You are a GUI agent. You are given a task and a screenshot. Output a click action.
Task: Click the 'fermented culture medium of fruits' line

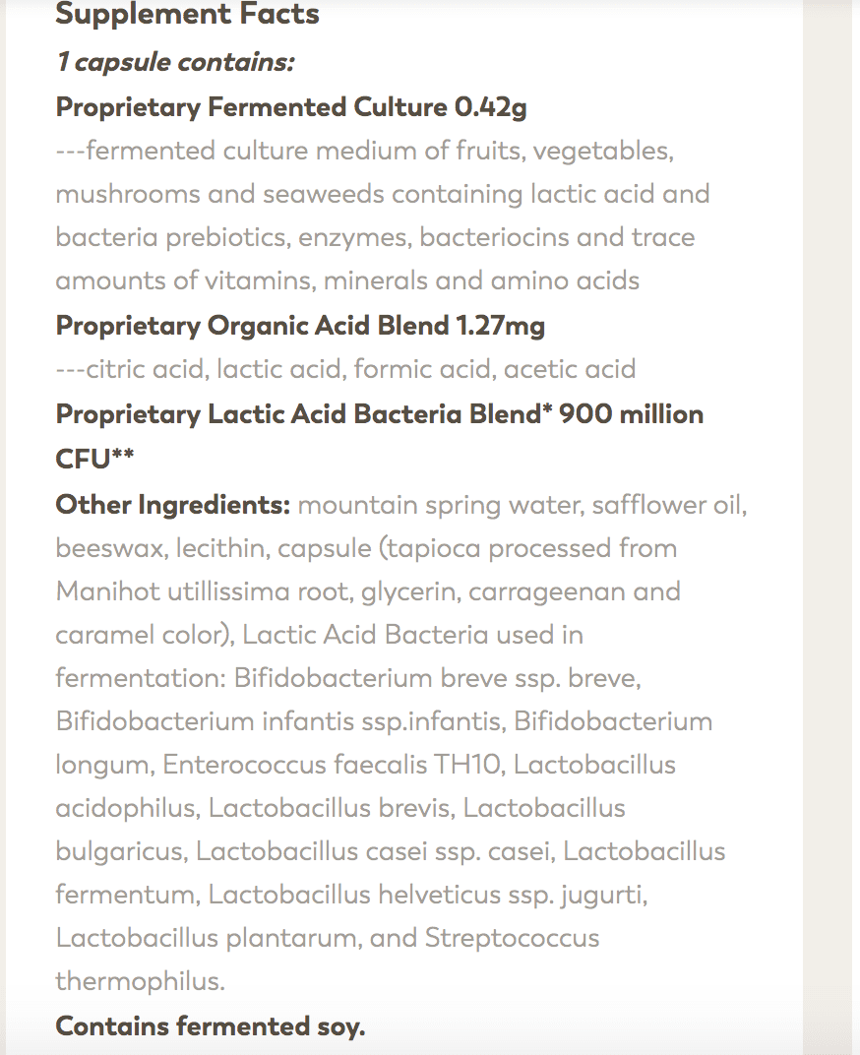(364, 151)
